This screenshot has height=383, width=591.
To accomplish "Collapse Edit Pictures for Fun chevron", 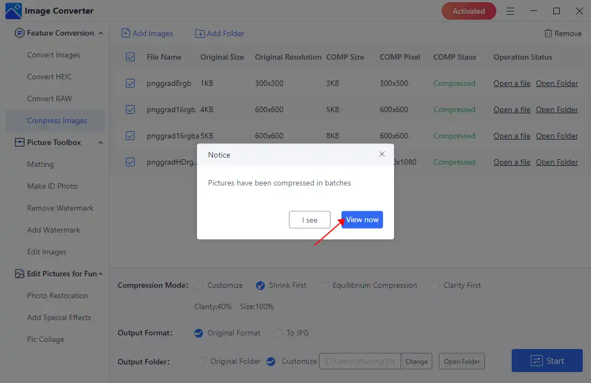I will click(x=101, y=274).
